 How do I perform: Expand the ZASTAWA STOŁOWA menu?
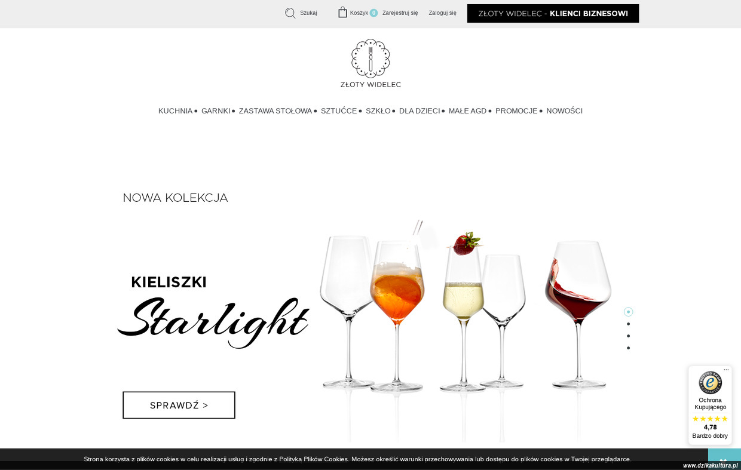pyautogui.click(x=275, y=111)
